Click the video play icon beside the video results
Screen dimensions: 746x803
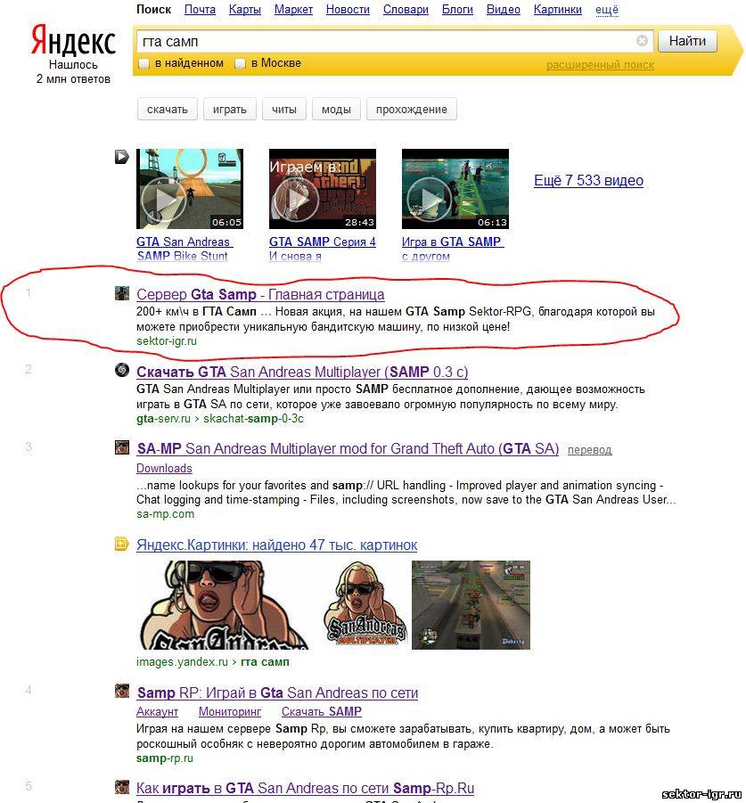(121, 157)
